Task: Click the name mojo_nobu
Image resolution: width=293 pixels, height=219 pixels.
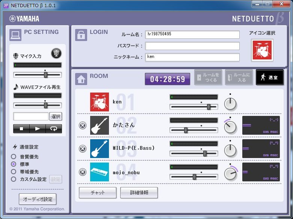Action: click(126, 173)
